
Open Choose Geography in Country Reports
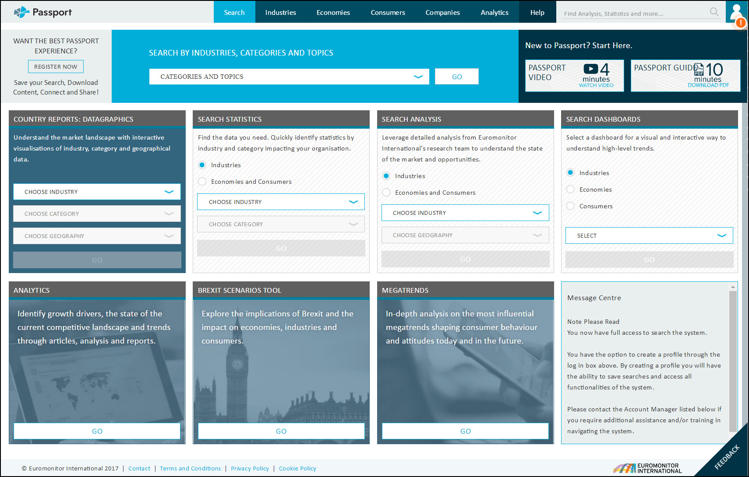[97, 236]
